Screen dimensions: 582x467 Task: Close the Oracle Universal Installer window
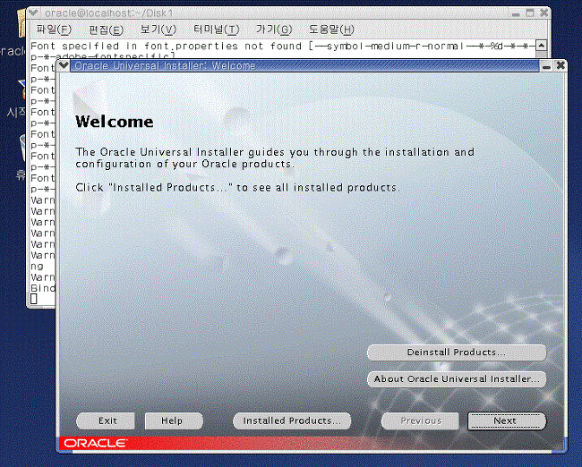(561, 65)
